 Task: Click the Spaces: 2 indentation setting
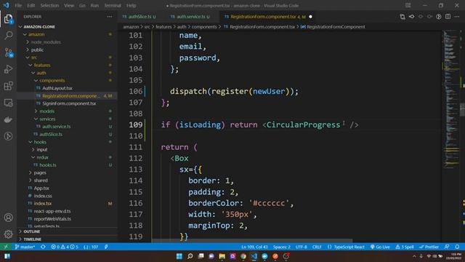click(x=282, y=247)
